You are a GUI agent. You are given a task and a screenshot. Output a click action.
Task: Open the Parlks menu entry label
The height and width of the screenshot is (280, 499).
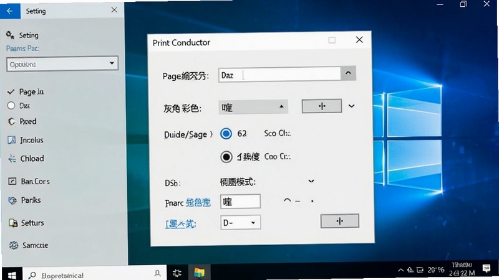pos(31,200)
